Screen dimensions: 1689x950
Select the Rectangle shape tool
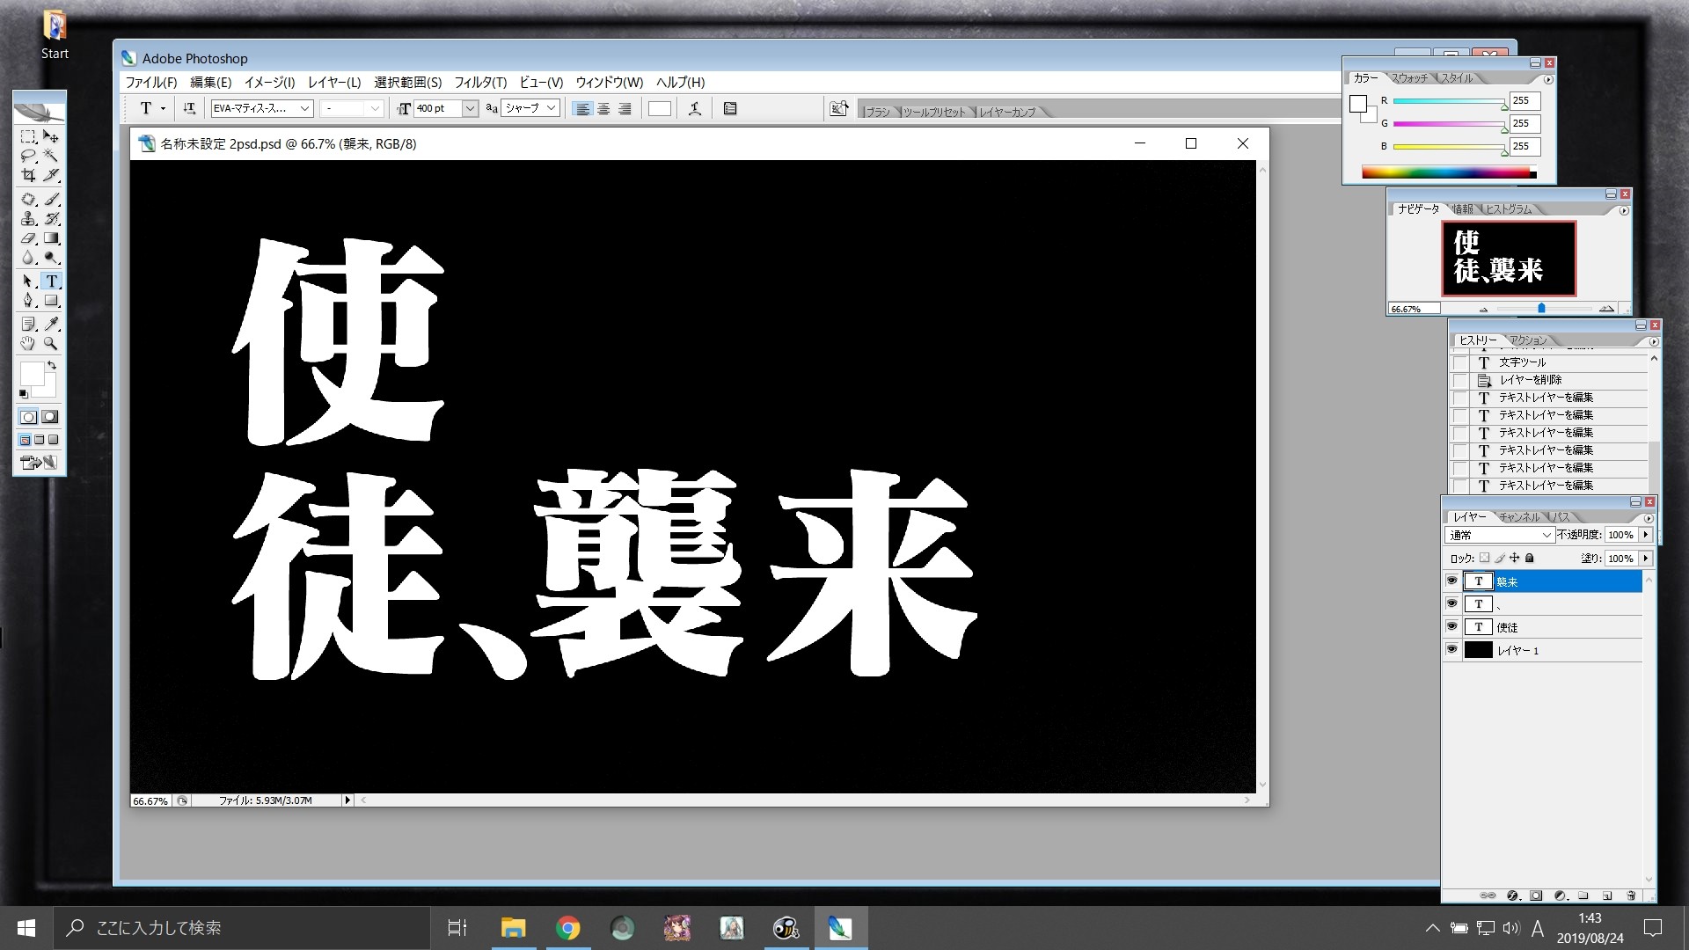[51, 300]
